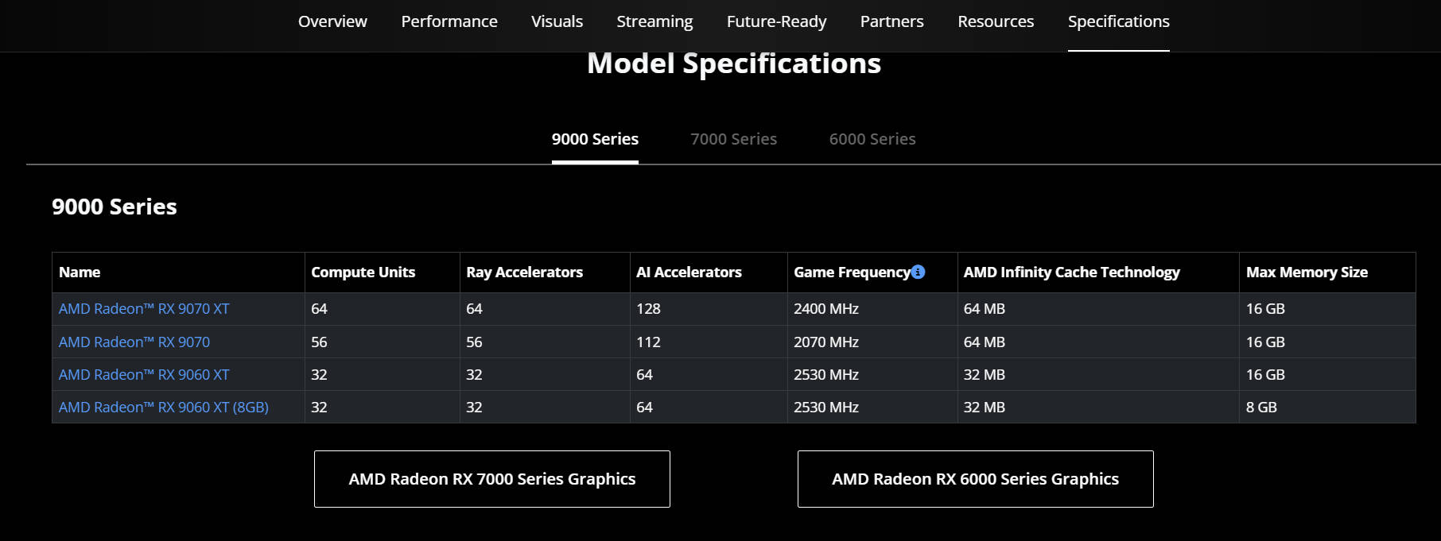
Task: Go to the Performance section
Action: point(449,21)
